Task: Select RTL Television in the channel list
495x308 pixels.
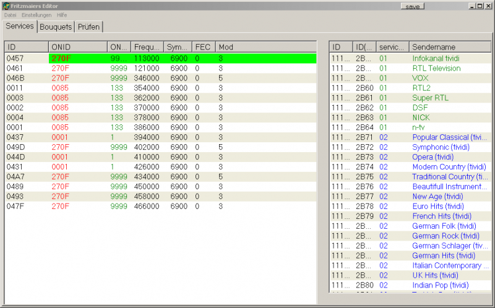Action: pyautogui.click(x=436, y=68)
